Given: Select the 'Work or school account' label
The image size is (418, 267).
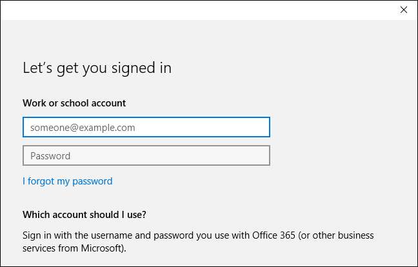Looking at the screenshot, I should 74,103.
